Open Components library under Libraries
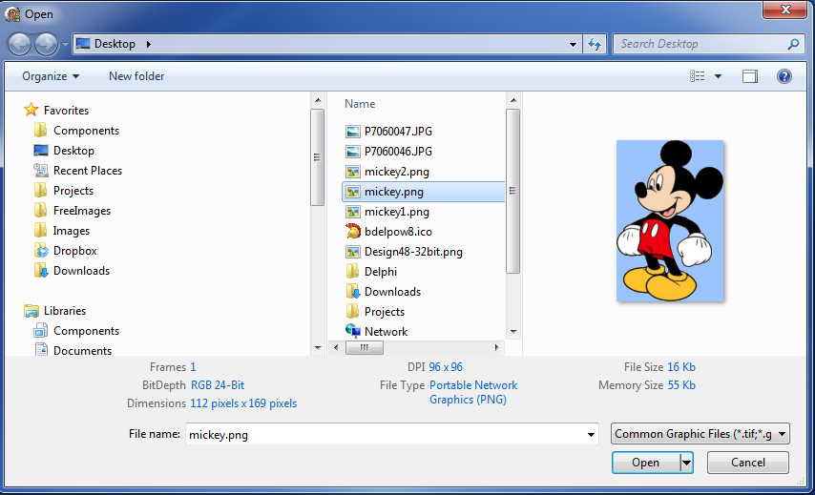 point(76,331)
